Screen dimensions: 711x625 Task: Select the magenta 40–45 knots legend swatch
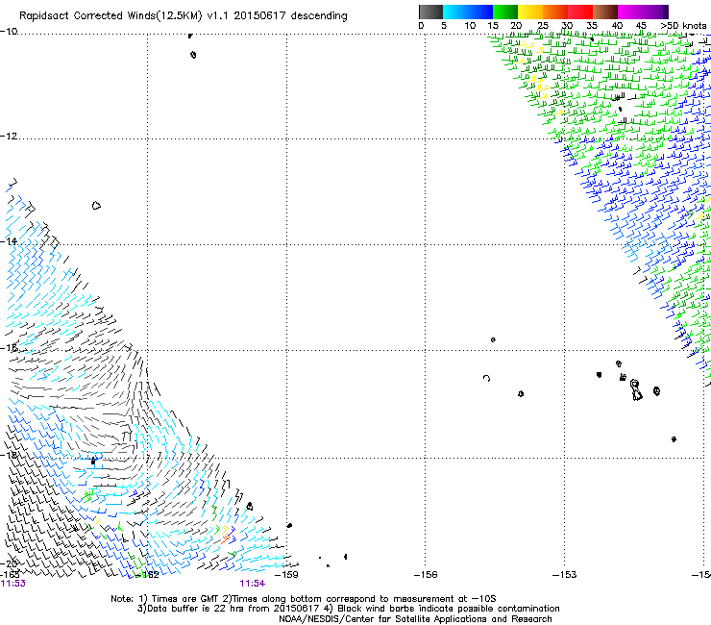[x=630, y=12]
